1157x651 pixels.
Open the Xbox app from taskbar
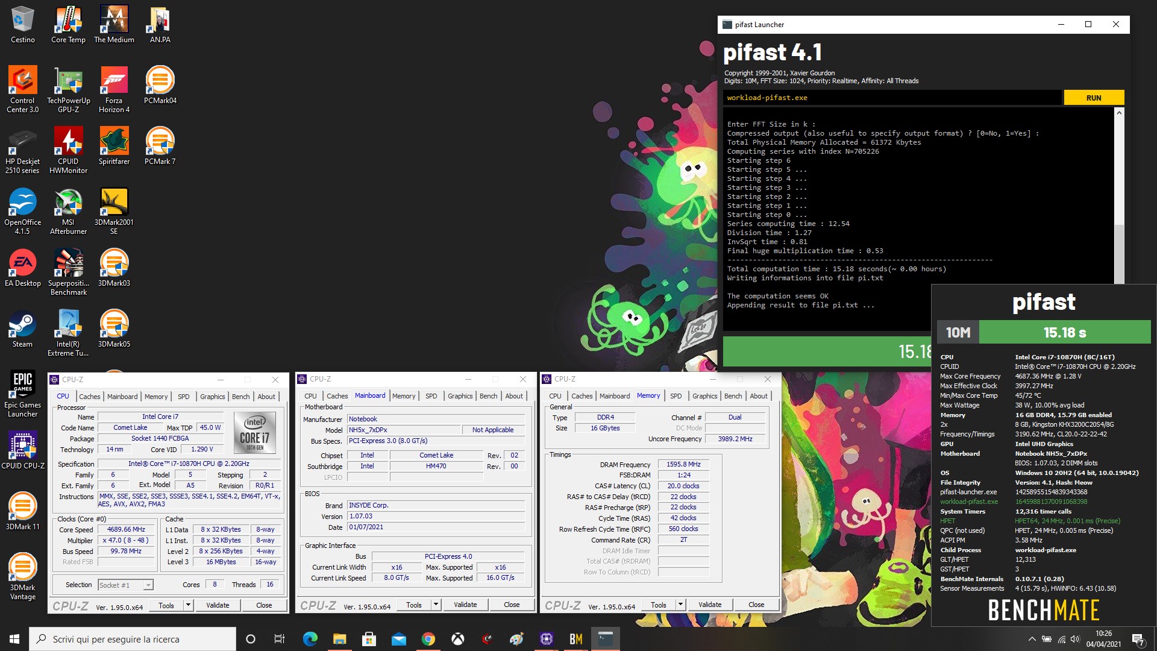[458, 639]
